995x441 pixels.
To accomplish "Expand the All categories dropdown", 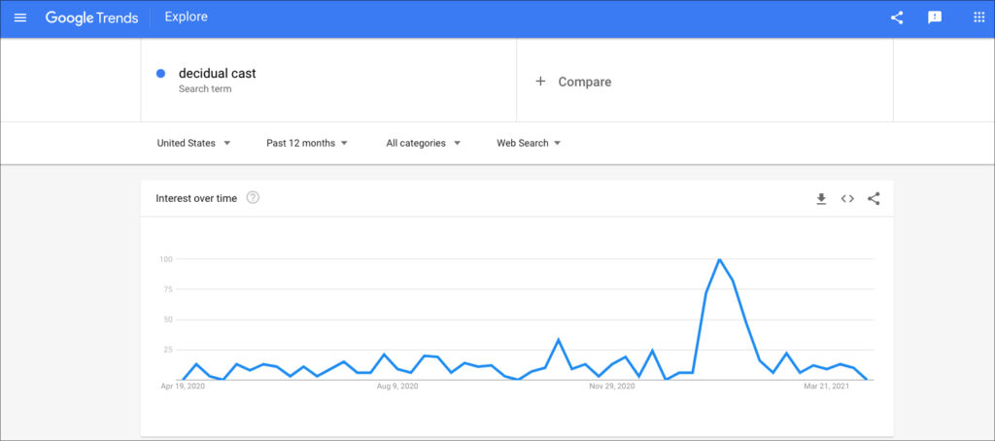I will pos(423,143).
